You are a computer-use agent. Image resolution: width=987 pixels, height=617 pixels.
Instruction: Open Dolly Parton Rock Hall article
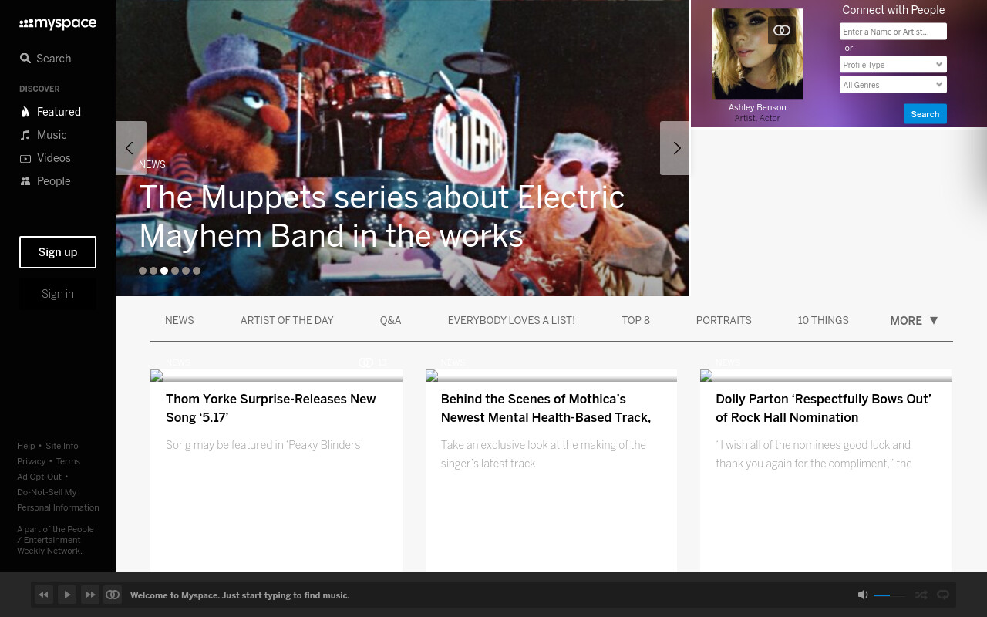click(824, 408)
